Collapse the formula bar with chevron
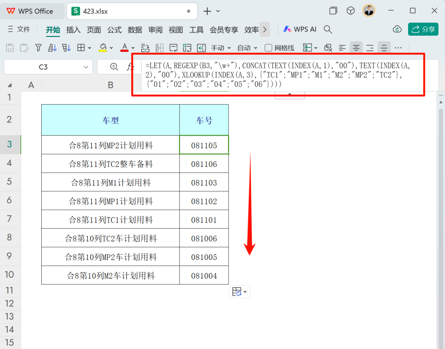Viewport: 445px width, 349px height. coord(290,95)
